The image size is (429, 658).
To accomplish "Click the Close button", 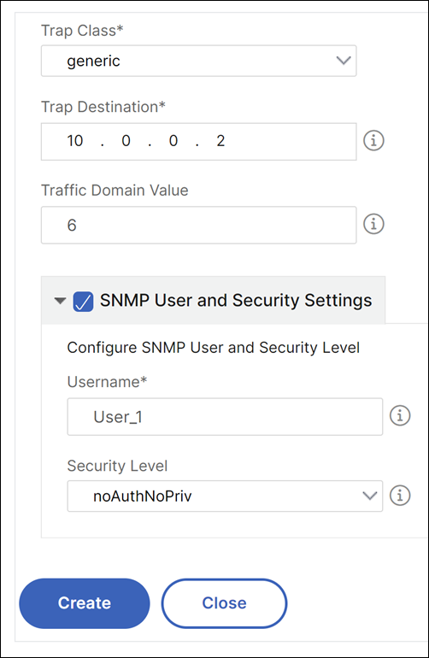I will [x=224, y=603].
